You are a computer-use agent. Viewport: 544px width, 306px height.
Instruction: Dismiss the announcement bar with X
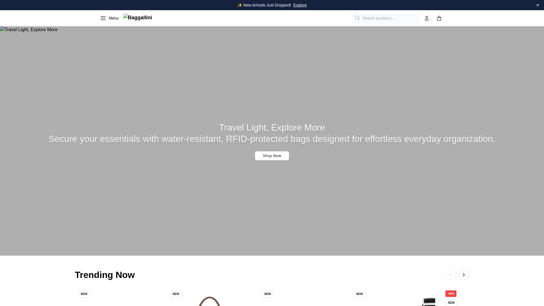point(537,5)
